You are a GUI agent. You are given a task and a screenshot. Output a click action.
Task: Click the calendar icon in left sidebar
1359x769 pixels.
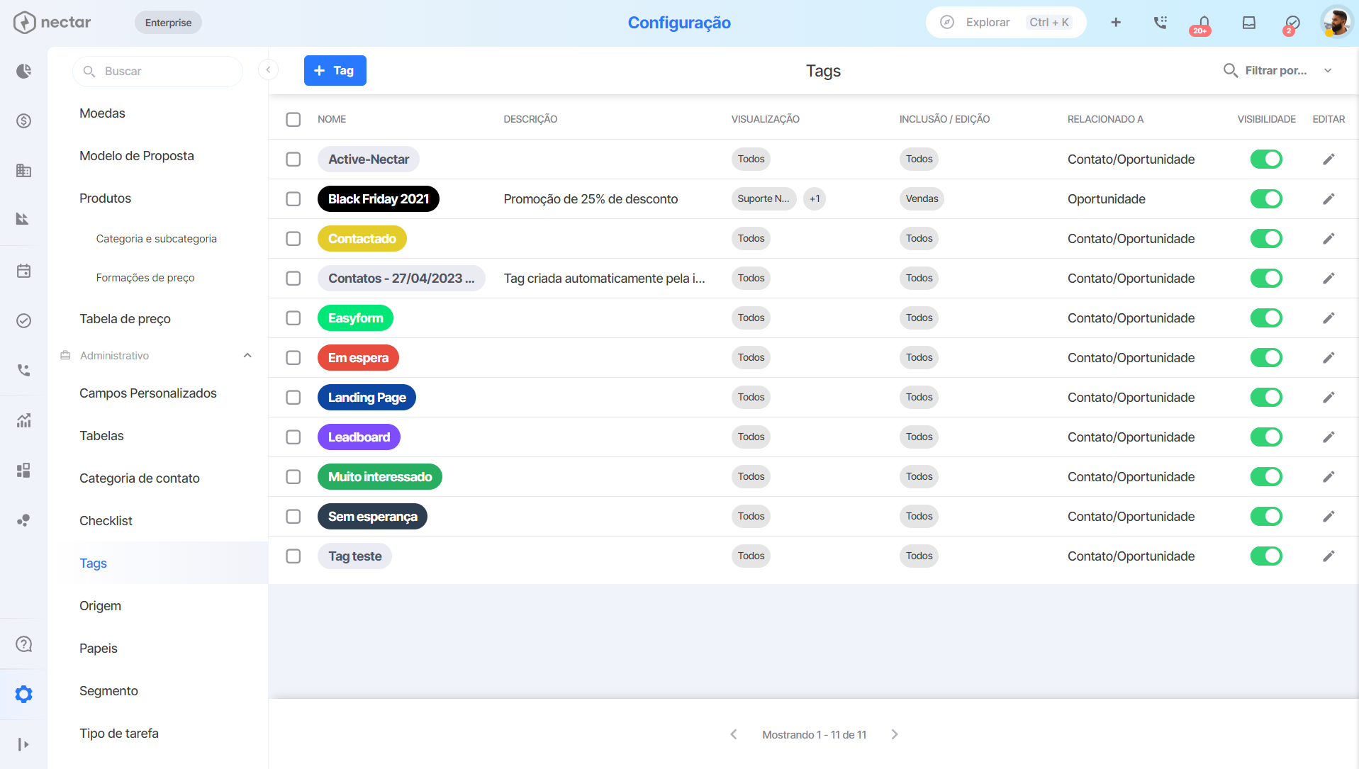click(x=23, y=271)
